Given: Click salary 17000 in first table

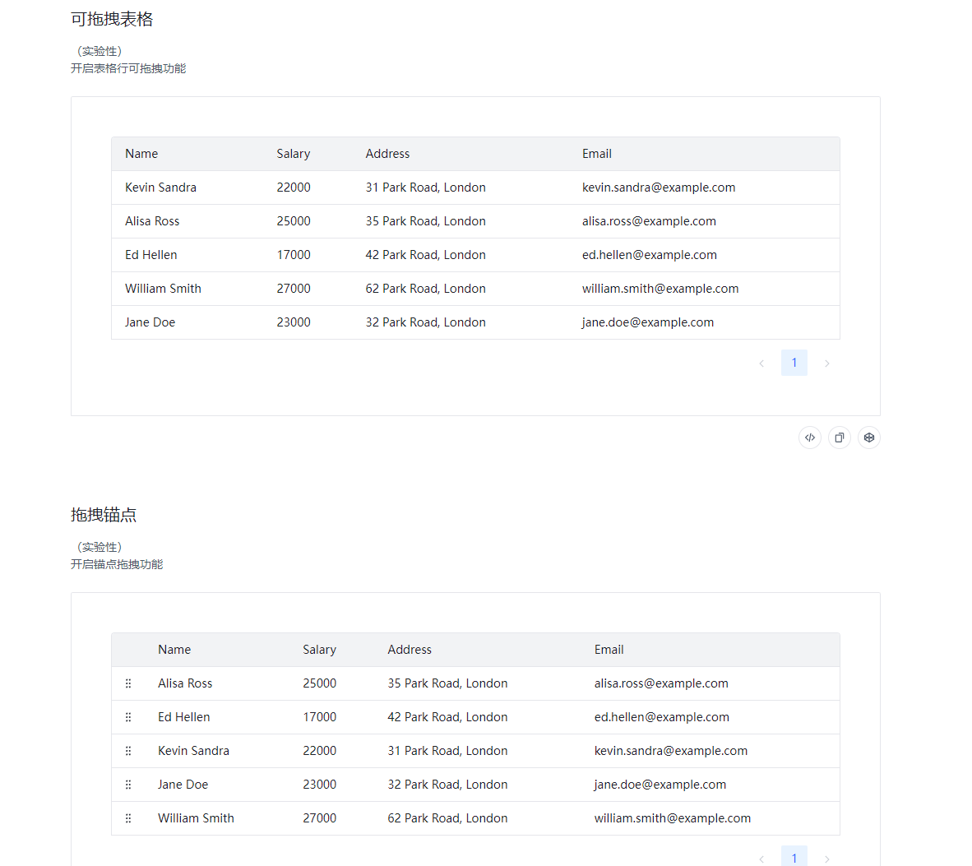Looking at the screenshot, I should 294,255.
